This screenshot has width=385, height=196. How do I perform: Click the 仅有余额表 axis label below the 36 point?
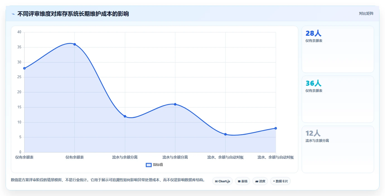tap(75, 157)
